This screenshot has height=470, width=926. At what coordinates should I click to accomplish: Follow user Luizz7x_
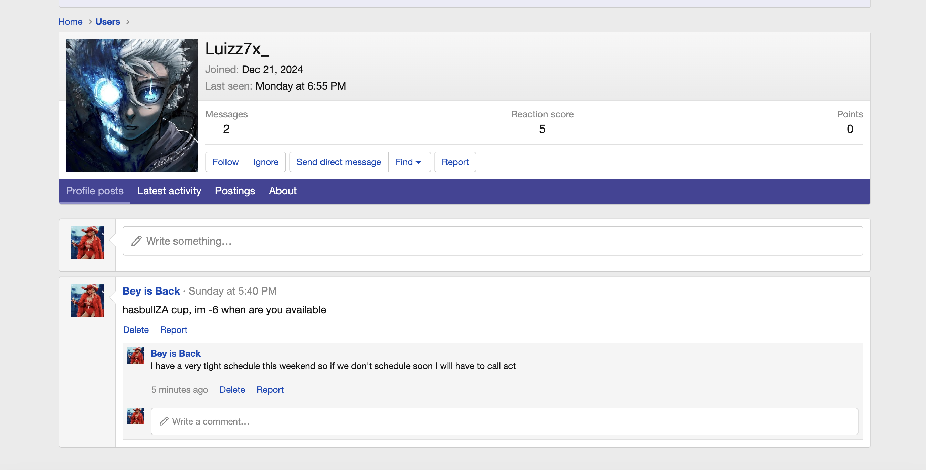225,162
